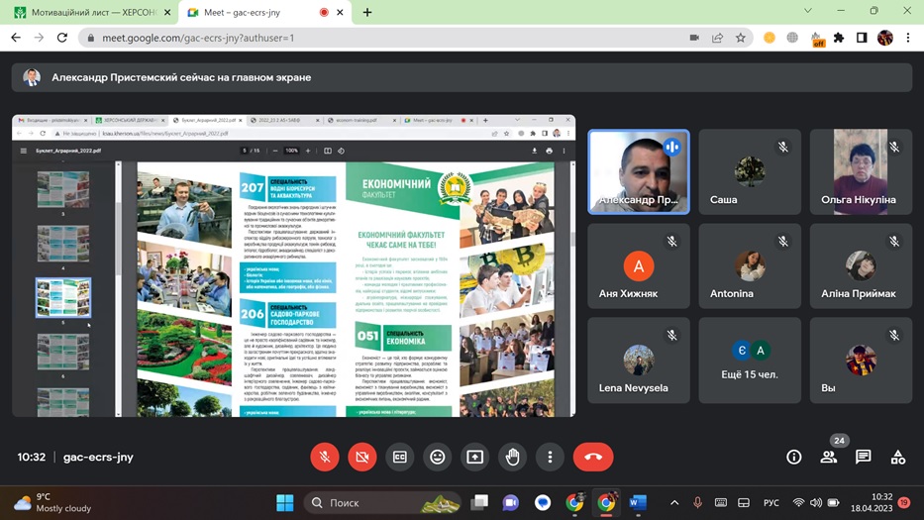Unmute the microphone in Meet controls
Screen dimensions: 924x520
click(325, 457)
